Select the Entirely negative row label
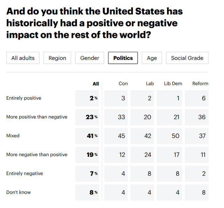 (x=24, y=174)
